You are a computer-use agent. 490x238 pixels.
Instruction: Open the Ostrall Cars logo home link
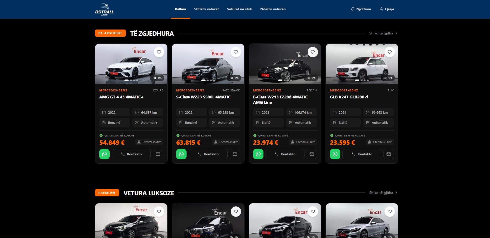click(x=104, y=9)
